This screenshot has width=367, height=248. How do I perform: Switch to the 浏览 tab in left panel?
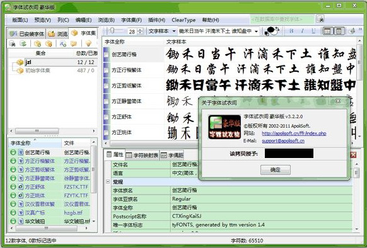click(58, 33)
